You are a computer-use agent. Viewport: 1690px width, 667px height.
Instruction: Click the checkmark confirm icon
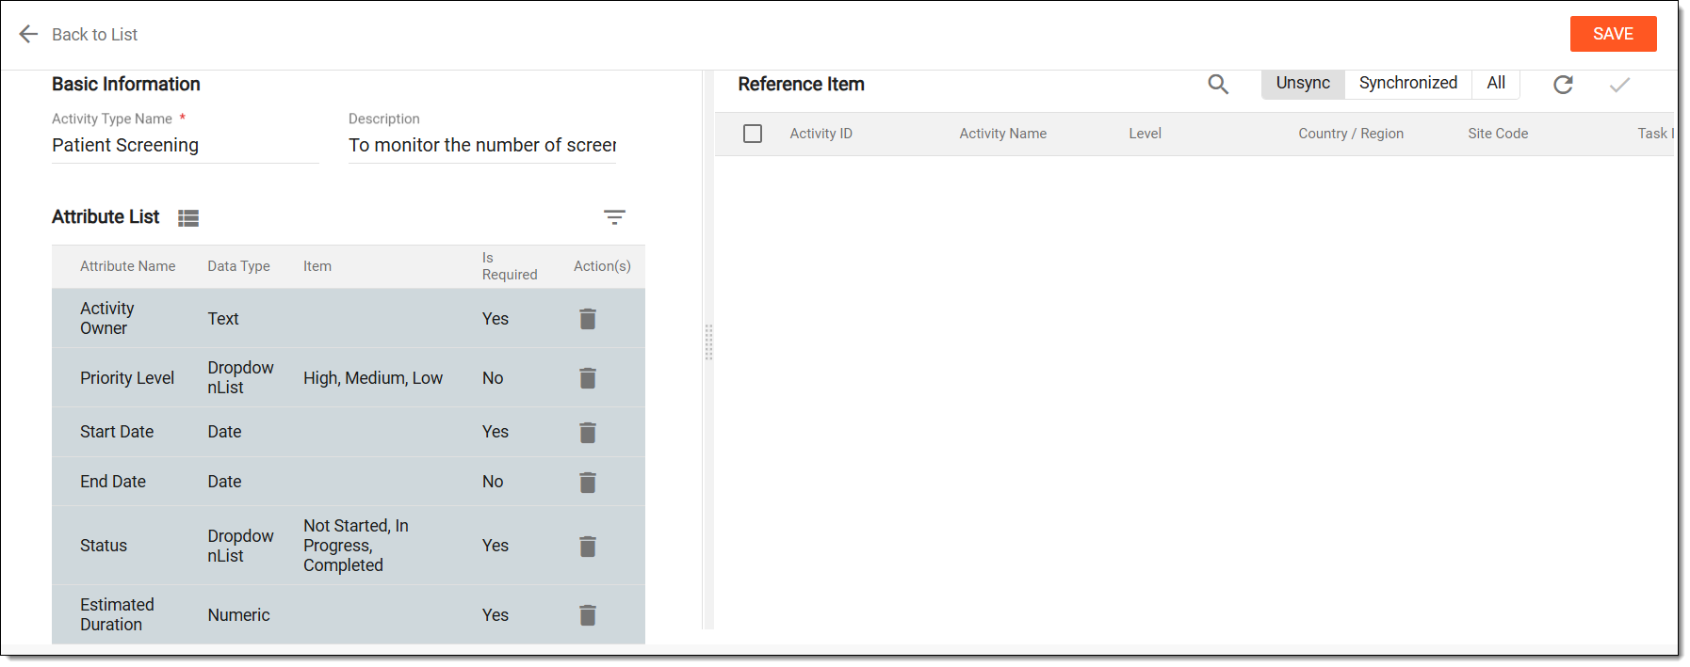tap(1619, 85)
